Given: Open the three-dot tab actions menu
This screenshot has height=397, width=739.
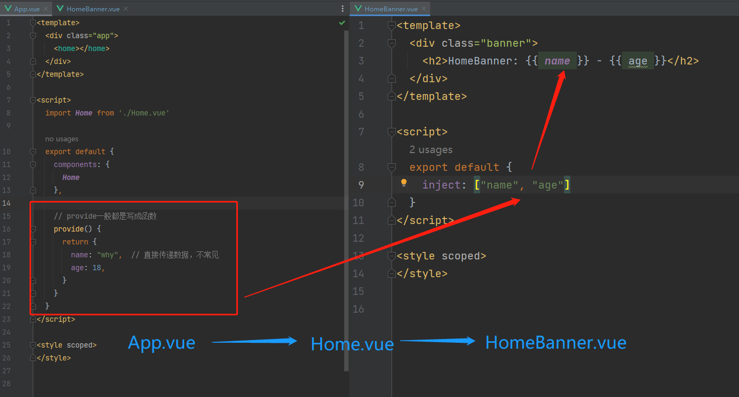Looking at the screenshot, I should point(343,9).
